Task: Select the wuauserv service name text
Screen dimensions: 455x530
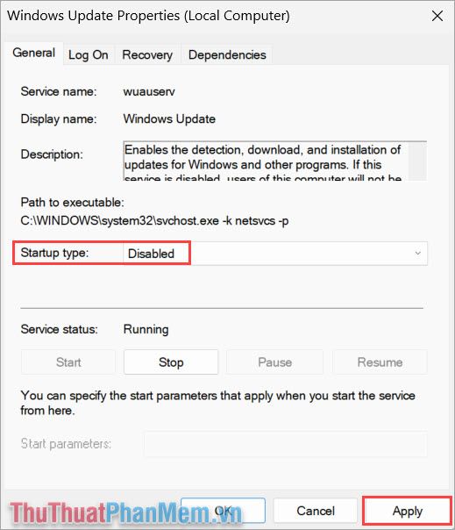Action: pyautogui.click(x=149, y=91)
